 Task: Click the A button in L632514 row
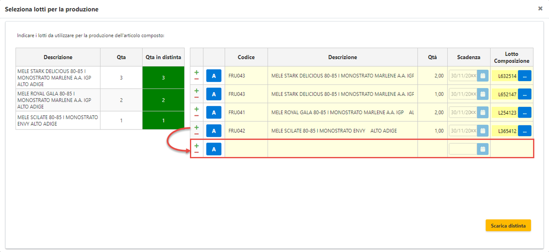pos(214,75)
